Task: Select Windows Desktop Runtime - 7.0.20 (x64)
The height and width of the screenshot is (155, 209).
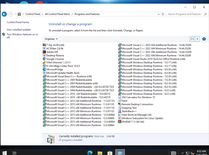Action: click(x=147, y=76)
